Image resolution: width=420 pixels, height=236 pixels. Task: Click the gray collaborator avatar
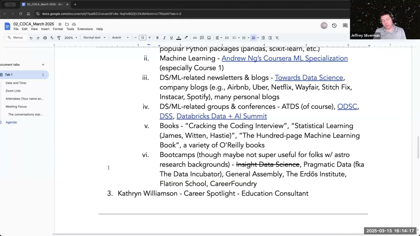(324, 26)
